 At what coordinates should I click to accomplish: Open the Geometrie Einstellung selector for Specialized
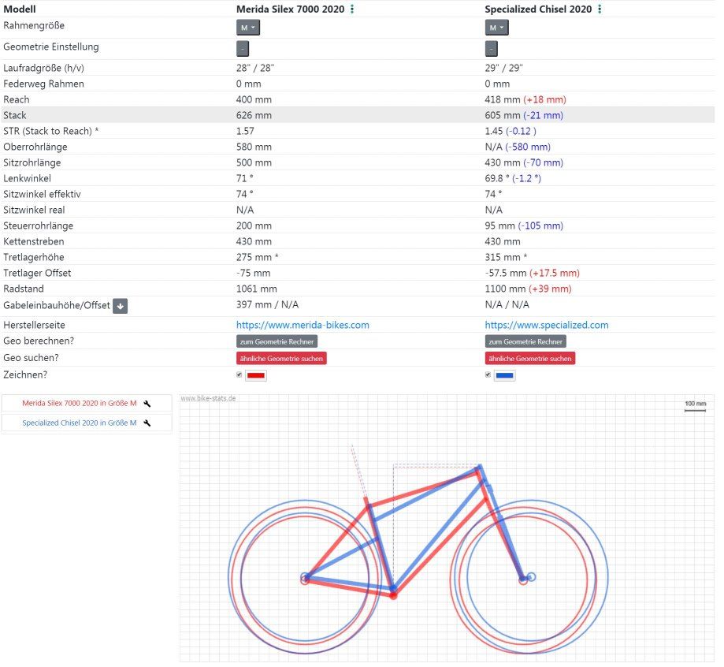[491, 48]
